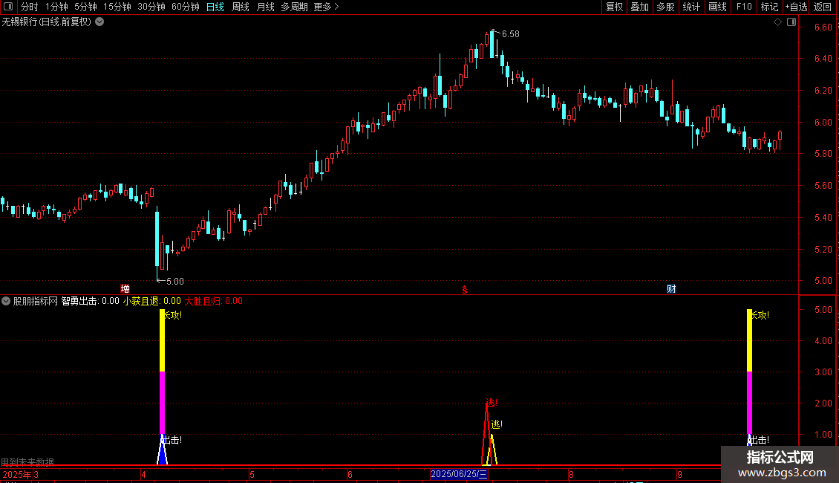Click the 叠加 overlay button
The width and height of the screenshot is (839, 483).
point(640,7)
